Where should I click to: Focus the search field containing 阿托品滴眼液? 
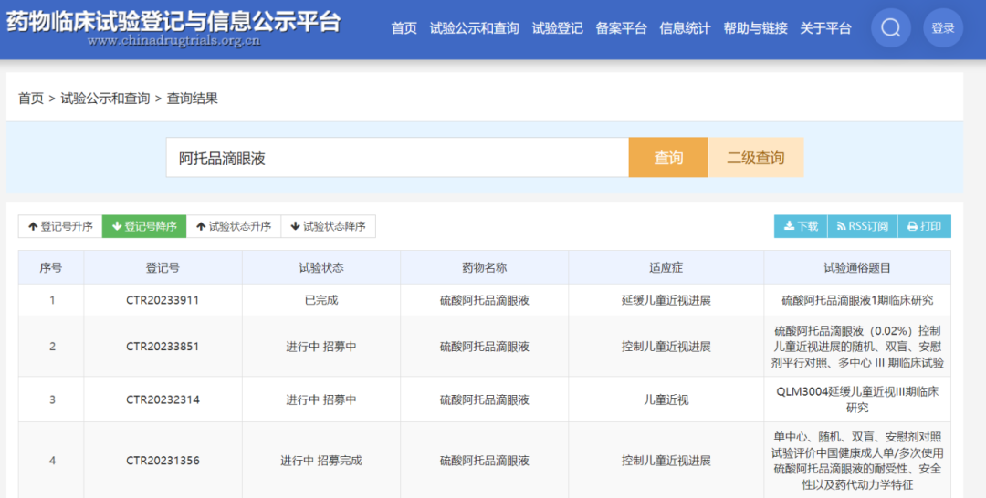[x=397, y=158]
